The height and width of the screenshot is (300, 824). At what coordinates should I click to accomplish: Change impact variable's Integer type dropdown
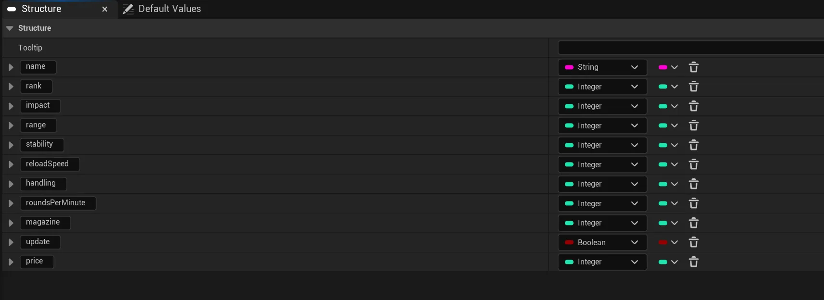pyautogui.click(x=602, y=106)
